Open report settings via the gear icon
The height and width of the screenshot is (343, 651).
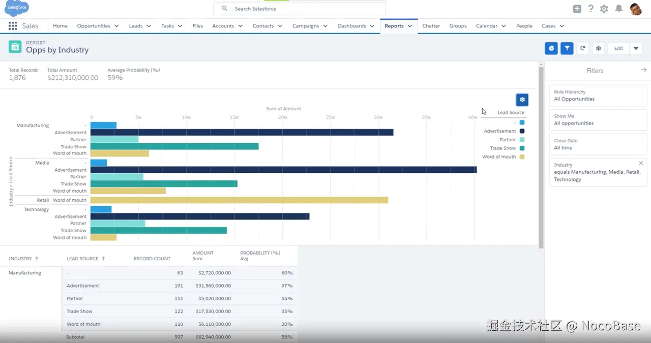coord(598,48)
